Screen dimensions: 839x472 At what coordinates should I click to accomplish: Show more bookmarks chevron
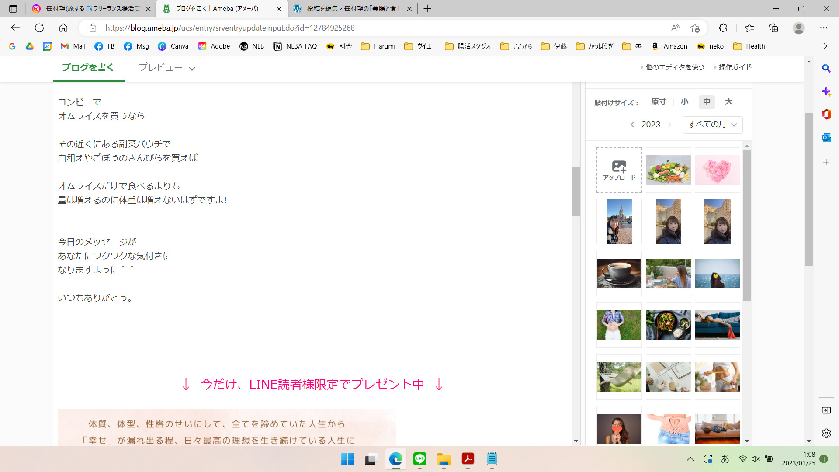[825, 46]
